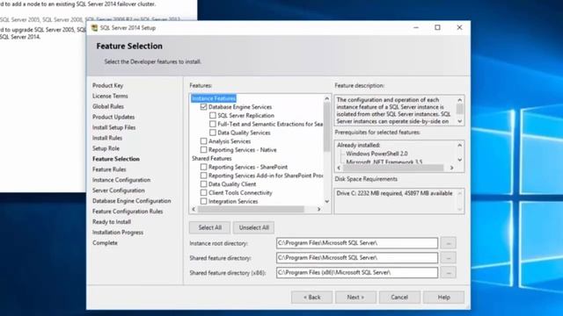Click prerequisites list scroll up arrow
The image size is (563, 316).
click(x=459, y=145)
